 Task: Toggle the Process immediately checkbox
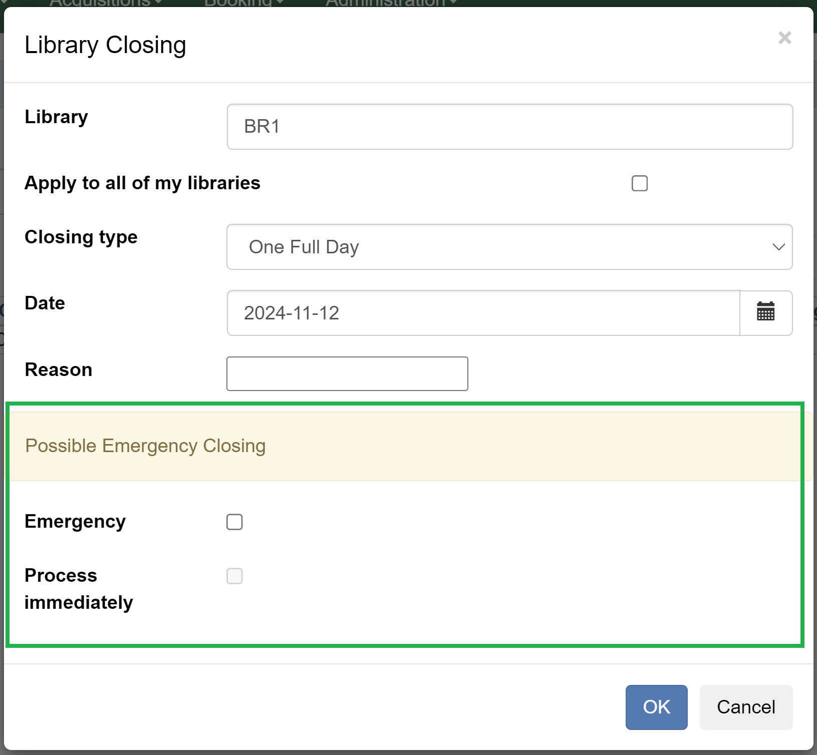point(234,576)
